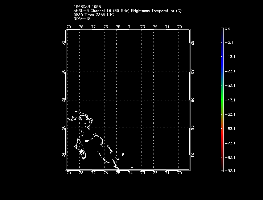Image resolution: width=263 pixels, height=200 pixels.
Task: Click the -23.1 color bar label
Action: point(230,71)
